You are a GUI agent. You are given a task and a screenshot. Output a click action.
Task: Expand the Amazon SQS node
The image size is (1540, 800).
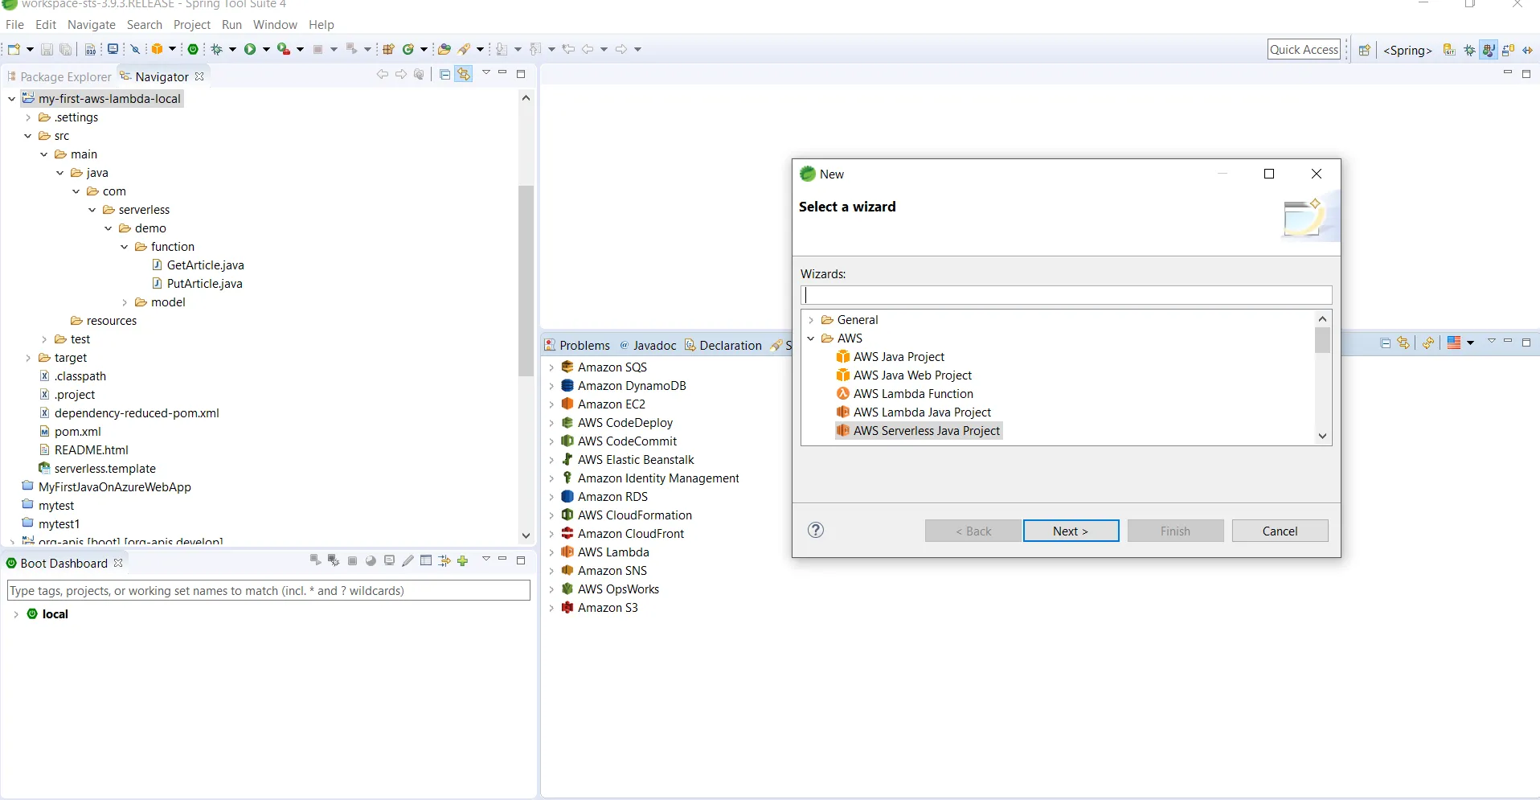pos(551,367)
